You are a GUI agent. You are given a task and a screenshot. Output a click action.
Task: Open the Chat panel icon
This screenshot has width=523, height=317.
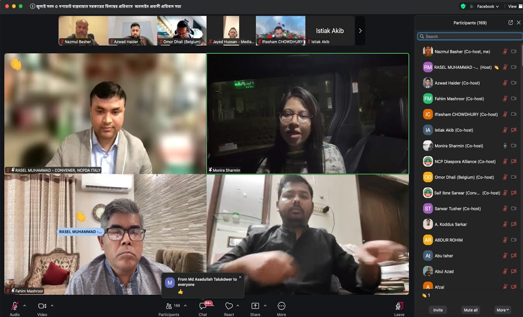click(x=203, y=306)
